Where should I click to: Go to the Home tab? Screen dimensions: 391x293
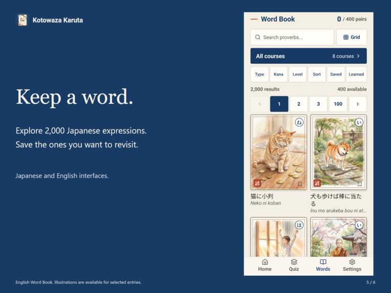tap(265, 265)
